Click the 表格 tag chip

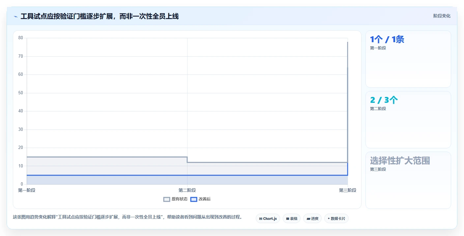(x=292, y=219)
